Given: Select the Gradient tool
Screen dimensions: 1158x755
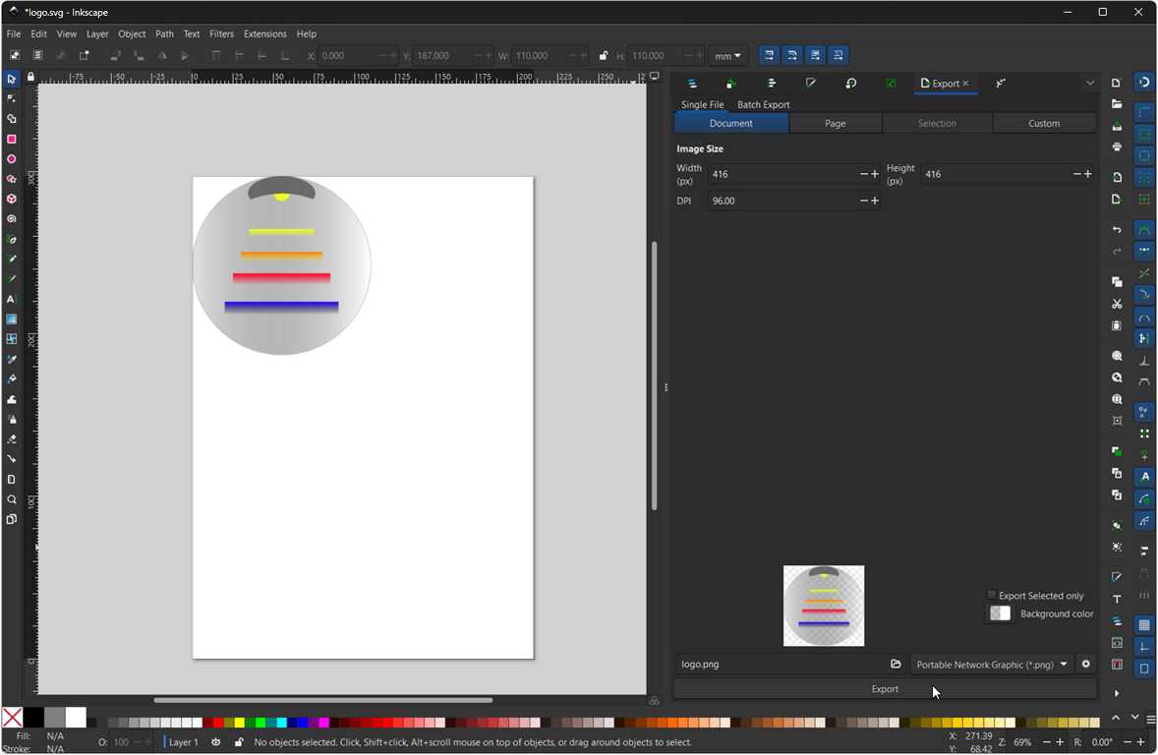Looking at the screenshot, I should (x=11, y=319).
